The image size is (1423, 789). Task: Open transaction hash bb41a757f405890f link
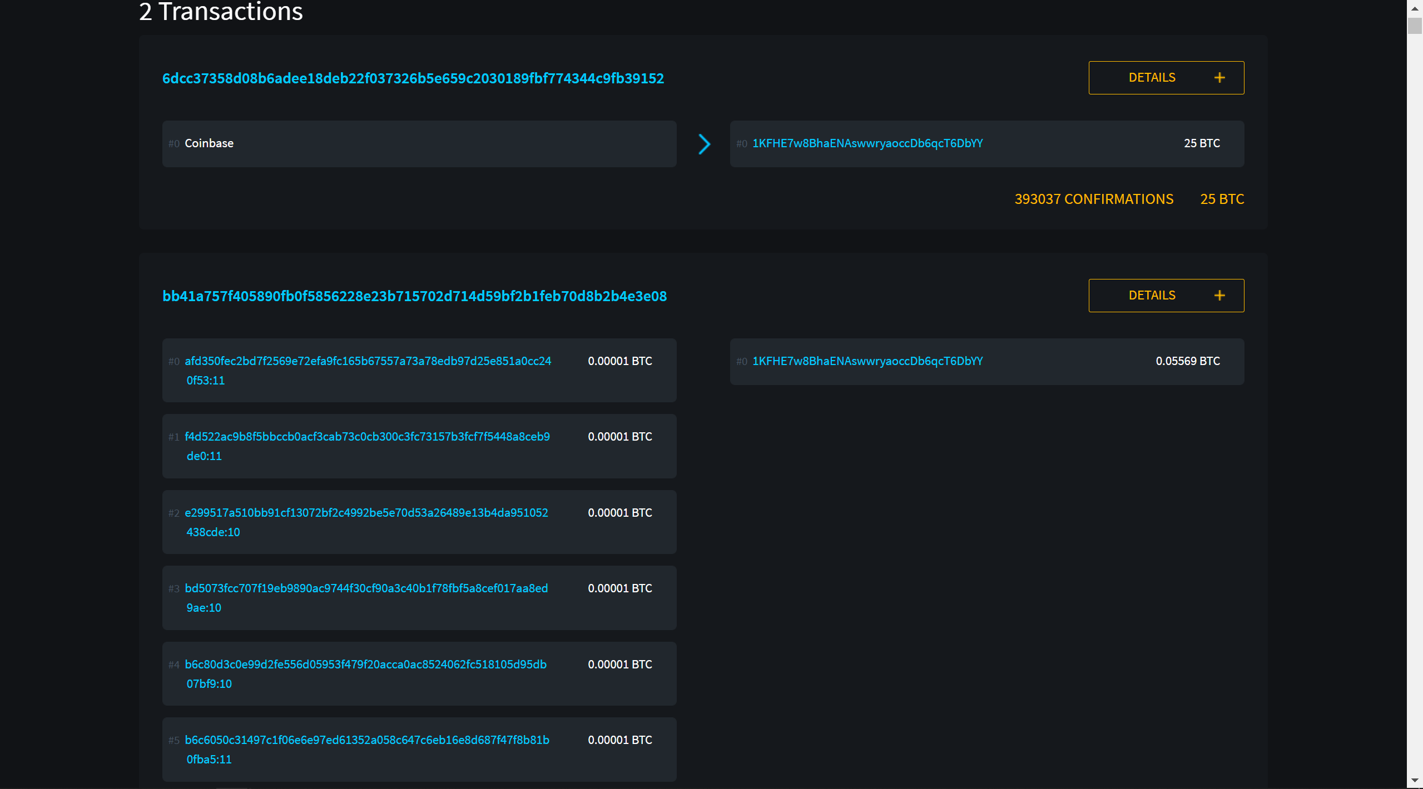coord(414,296)
